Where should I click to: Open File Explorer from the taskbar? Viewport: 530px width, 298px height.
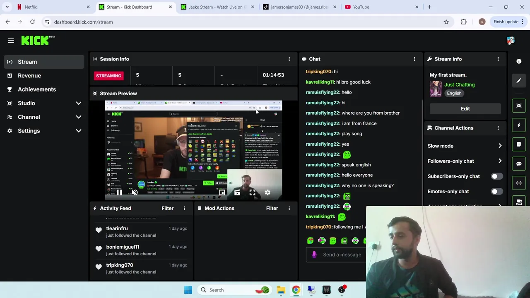point(281,290)
